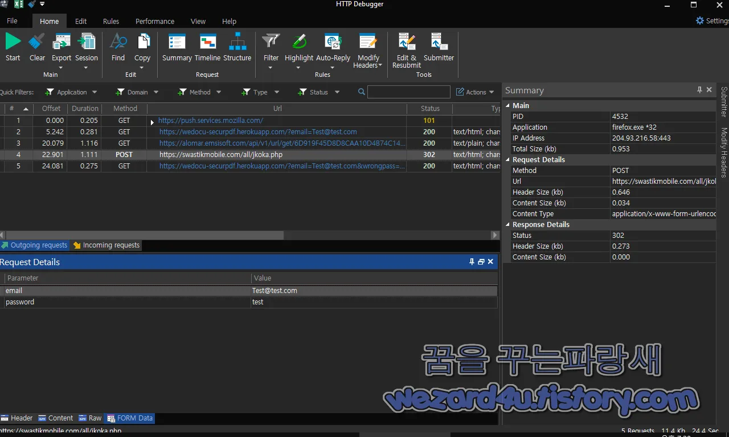Clear the request list

coord(37,47)
